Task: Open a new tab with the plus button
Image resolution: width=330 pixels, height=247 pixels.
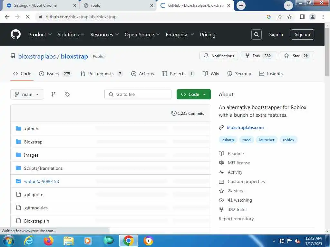Action: coord(241,5)
